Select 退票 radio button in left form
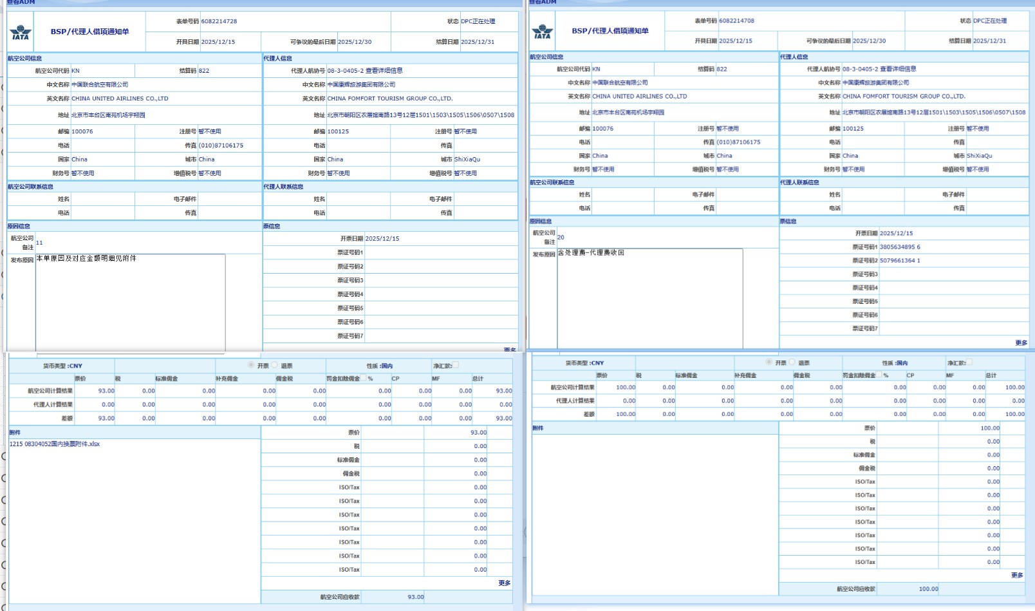1035x611 pixels. click(275, 365)
